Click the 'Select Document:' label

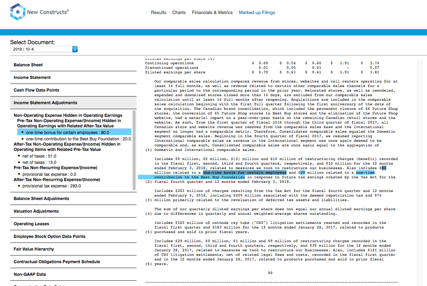click(33, 42)
